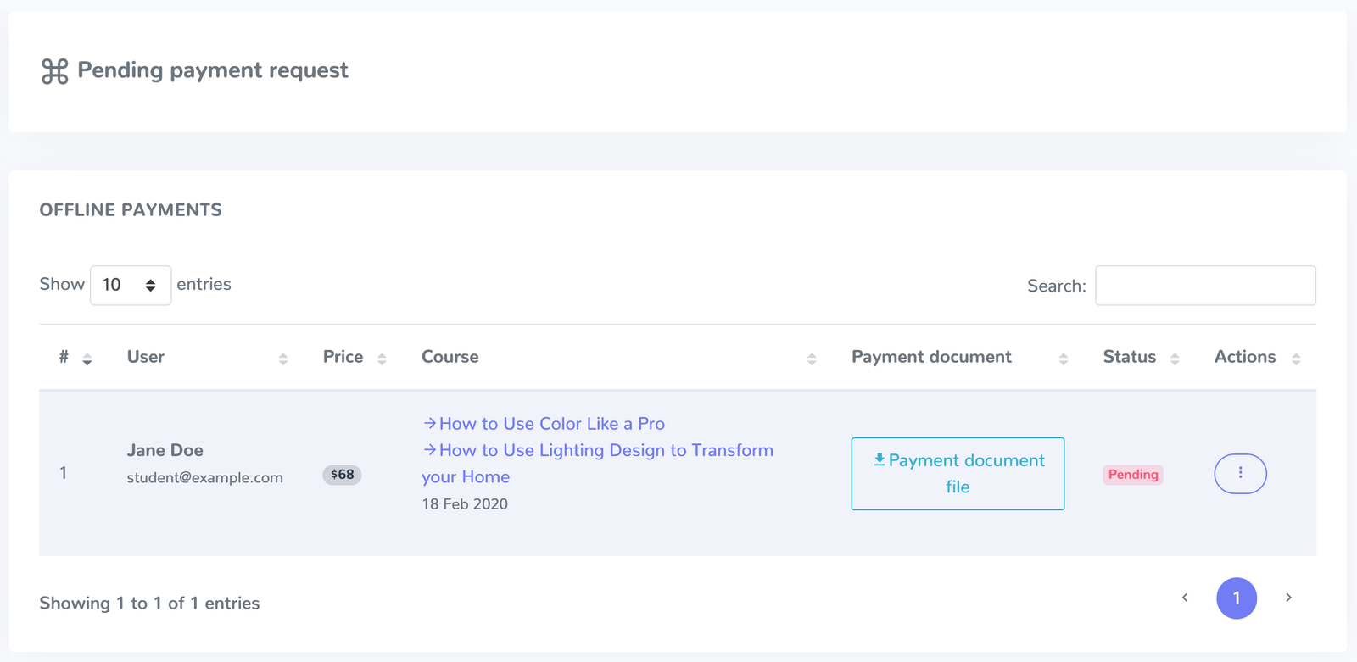
Task: Click the $68 price badge
Action: coord(342,475)
